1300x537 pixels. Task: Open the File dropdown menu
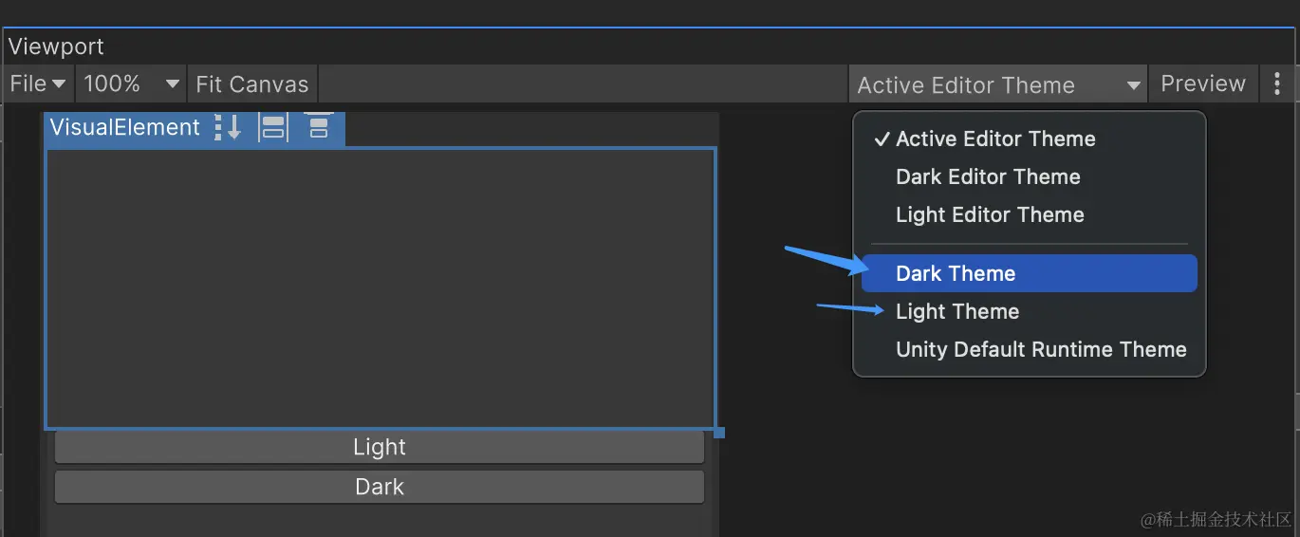(x=38, y=83)
